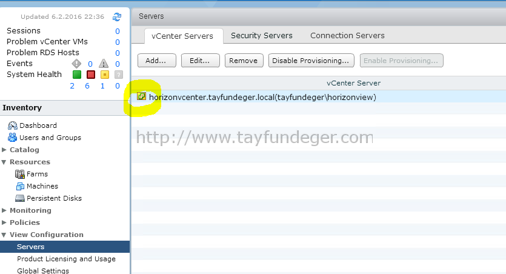Click the red System Health status square
The height and width of the screenshot is (274, 506).
click(x=91, y=75)
